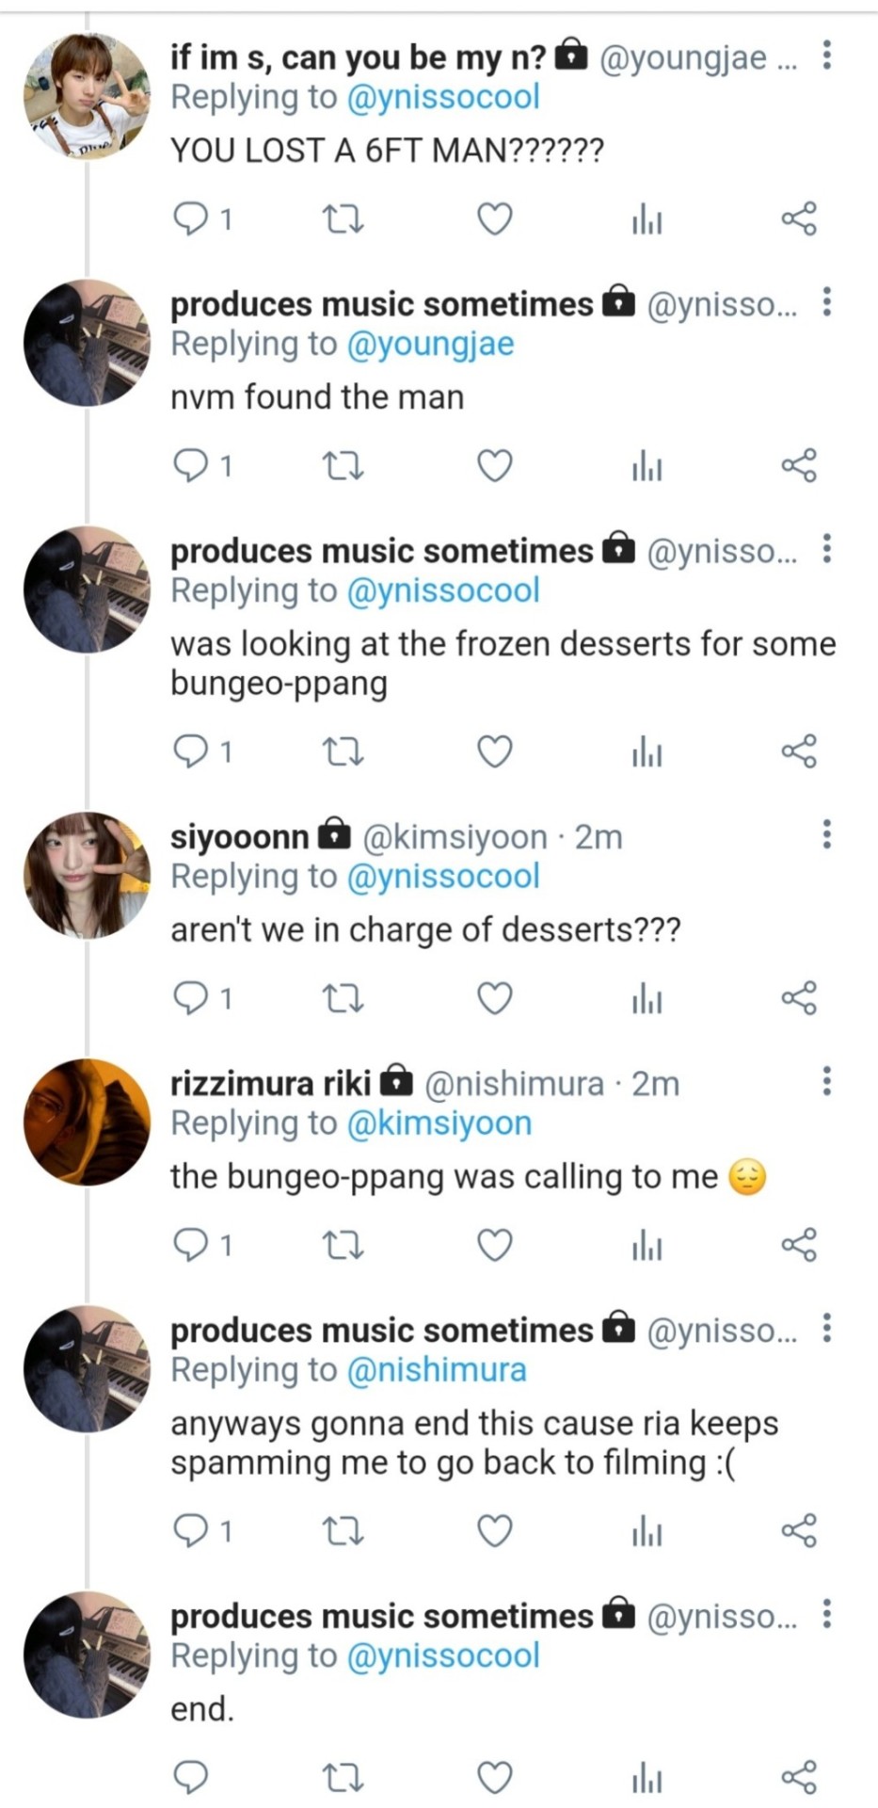
Task: Open the @kimsiyoon mention in riki's reply
Action: tap(439, 1123)
